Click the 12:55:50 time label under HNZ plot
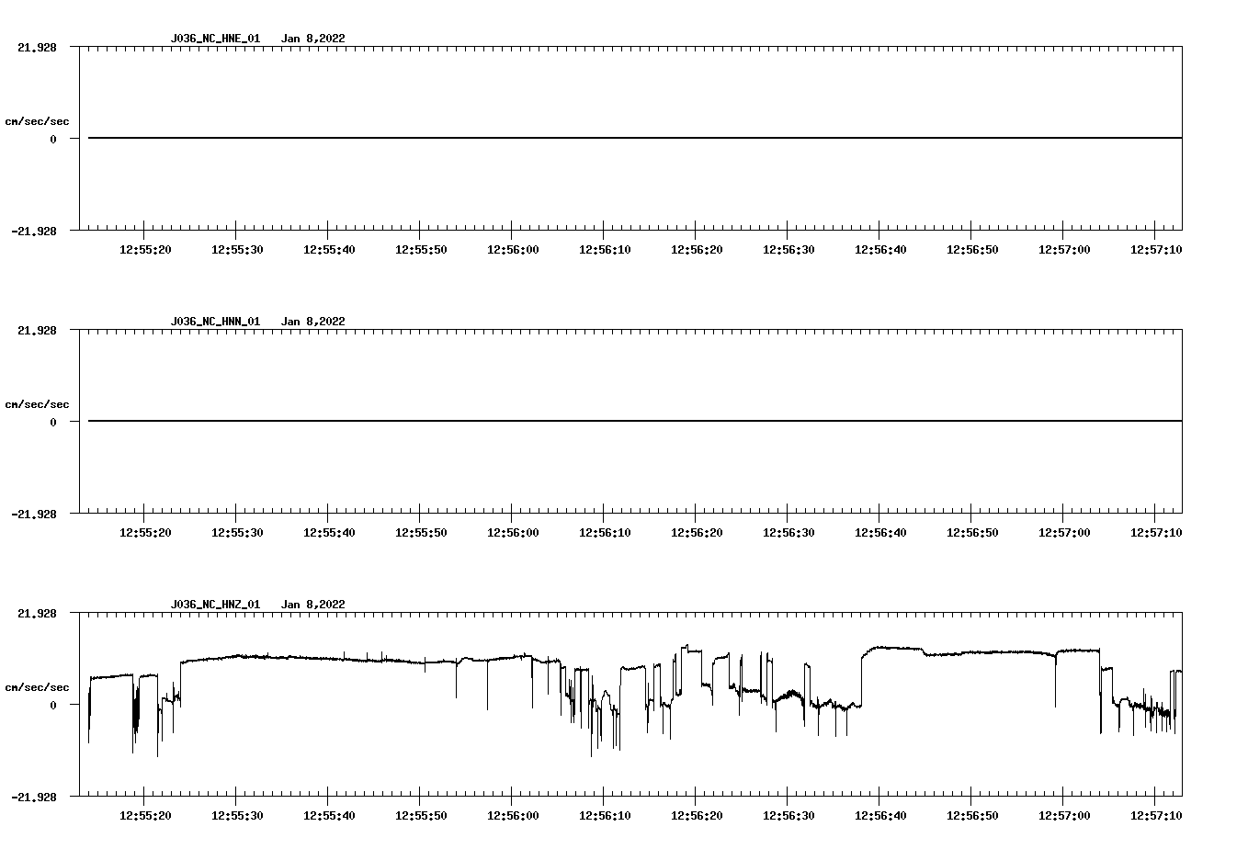Screen dimensions: 1248x849 tap(421, 816)
